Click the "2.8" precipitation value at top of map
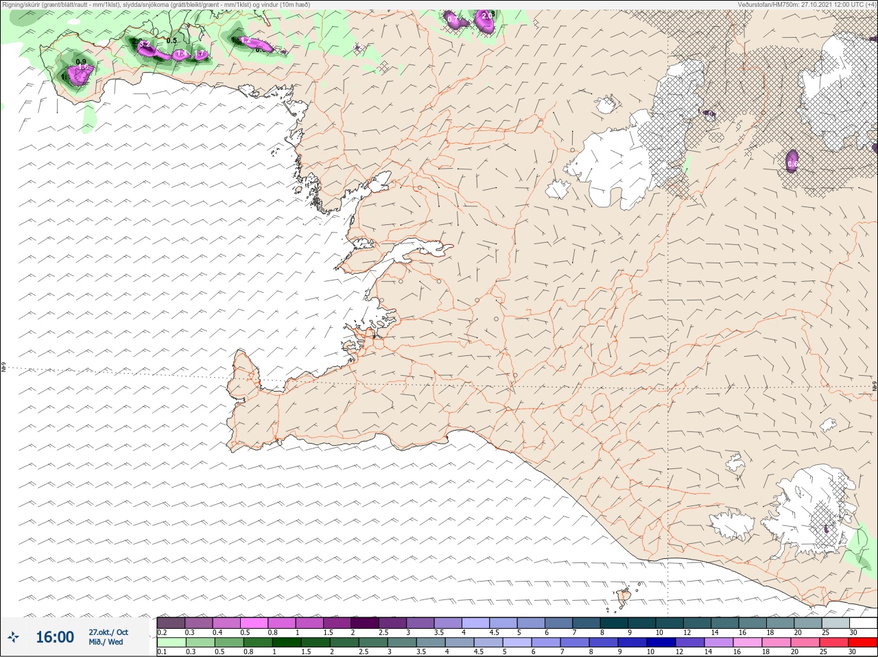Image resolution: width=878 pixels, height=657 pixels. 488,14
